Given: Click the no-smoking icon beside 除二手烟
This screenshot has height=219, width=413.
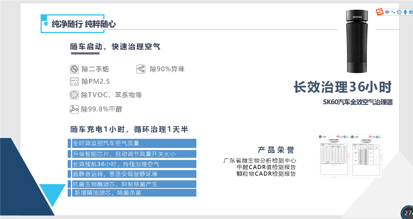Looking at the screenshot, I should point(74,69).
